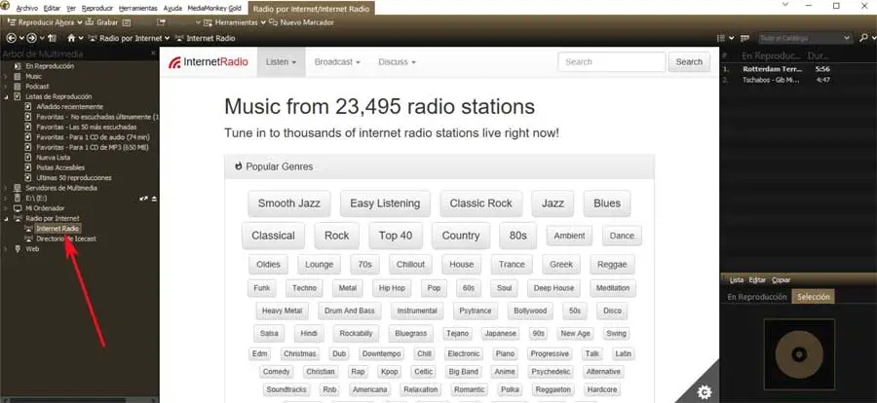The height and width of the screenshot is (403, 877).
Task: Open the Listen dropdown on the web page
Action: tap(282, 62)
